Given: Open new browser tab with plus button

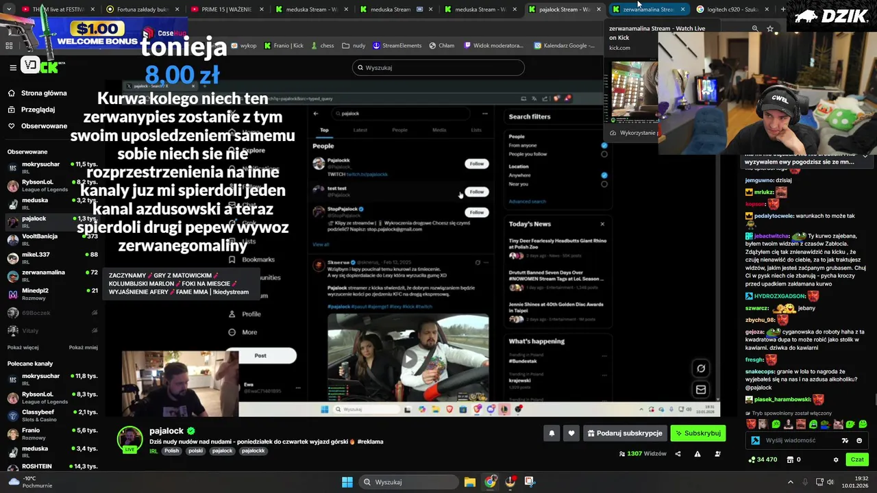Looking at the screenshot, I should point(783,10).
